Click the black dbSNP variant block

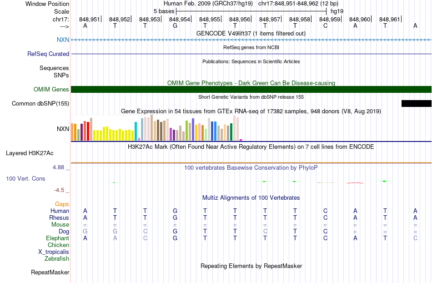pyautogui.click(x=416, y=104)
